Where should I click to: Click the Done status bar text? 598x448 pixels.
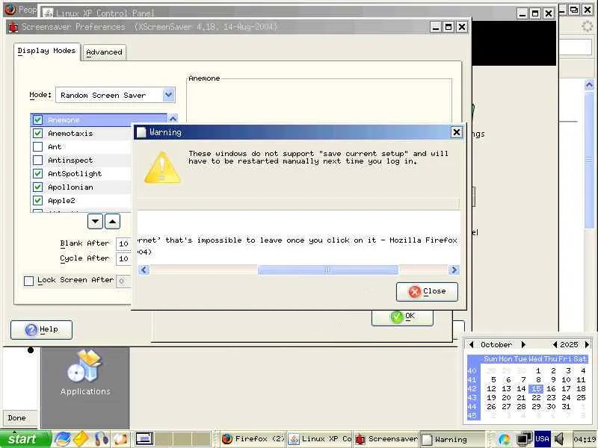16,418
